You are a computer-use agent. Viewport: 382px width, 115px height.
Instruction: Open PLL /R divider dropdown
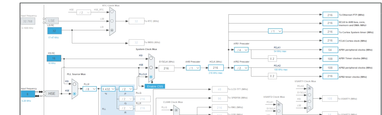pyautogui.click(x=126, y=108)
